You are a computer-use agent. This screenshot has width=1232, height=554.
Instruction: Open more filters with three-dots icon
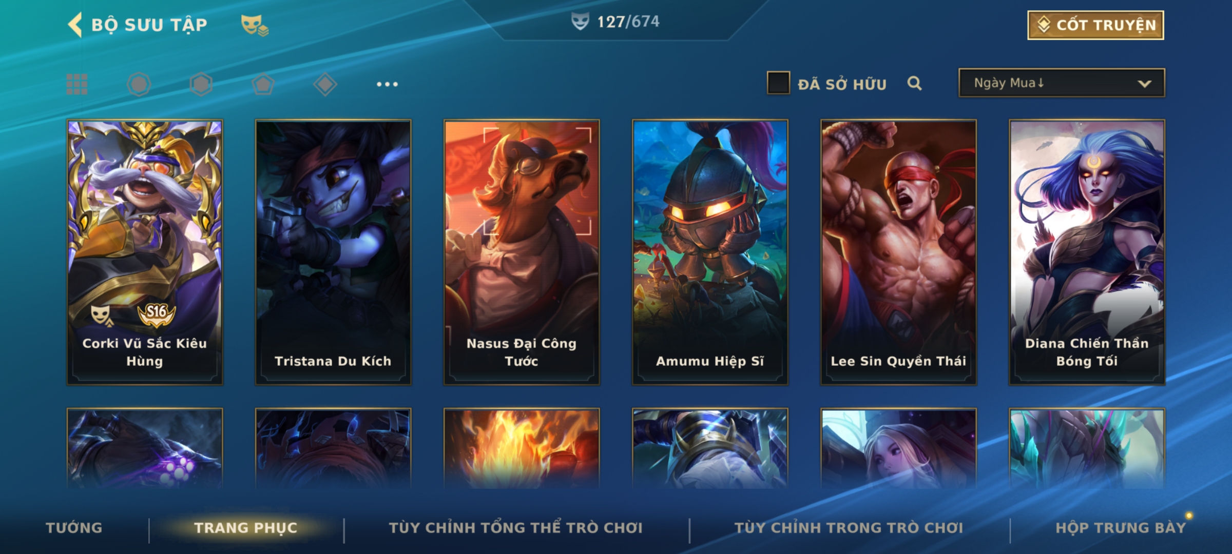(387, 84)
